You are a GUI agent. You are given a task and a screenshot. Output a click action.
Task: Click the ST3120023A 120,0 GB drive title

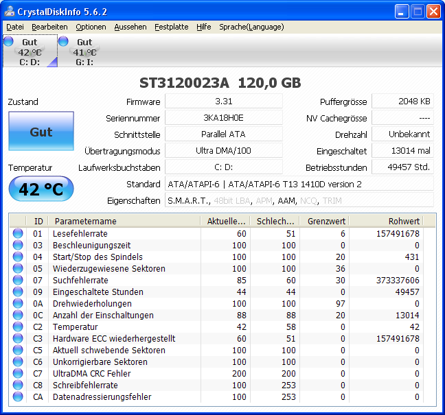[220, 83]
